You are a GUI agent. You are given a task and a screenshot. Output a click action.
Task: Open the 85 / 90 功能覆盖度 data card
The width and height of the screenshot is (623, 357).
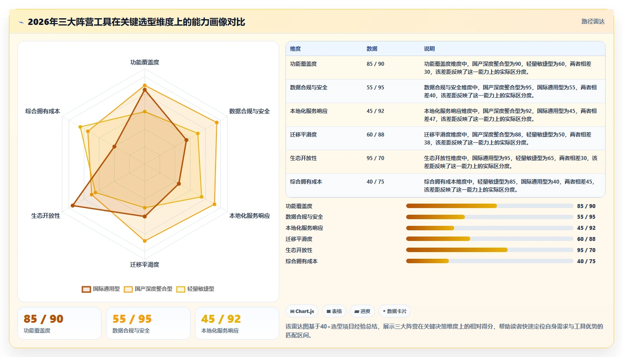[59, 323]
